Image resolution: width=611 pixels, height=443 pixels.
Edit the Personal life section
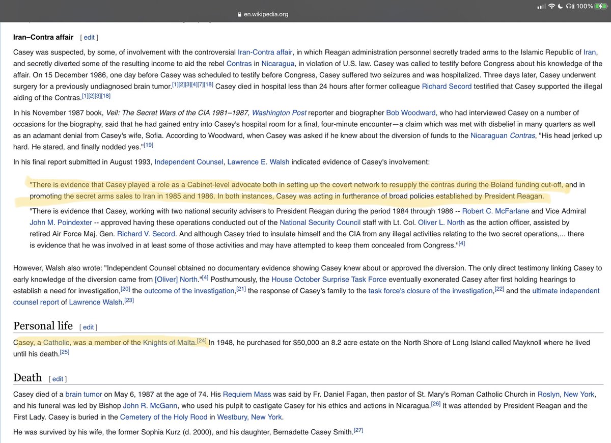coord(88,327)
